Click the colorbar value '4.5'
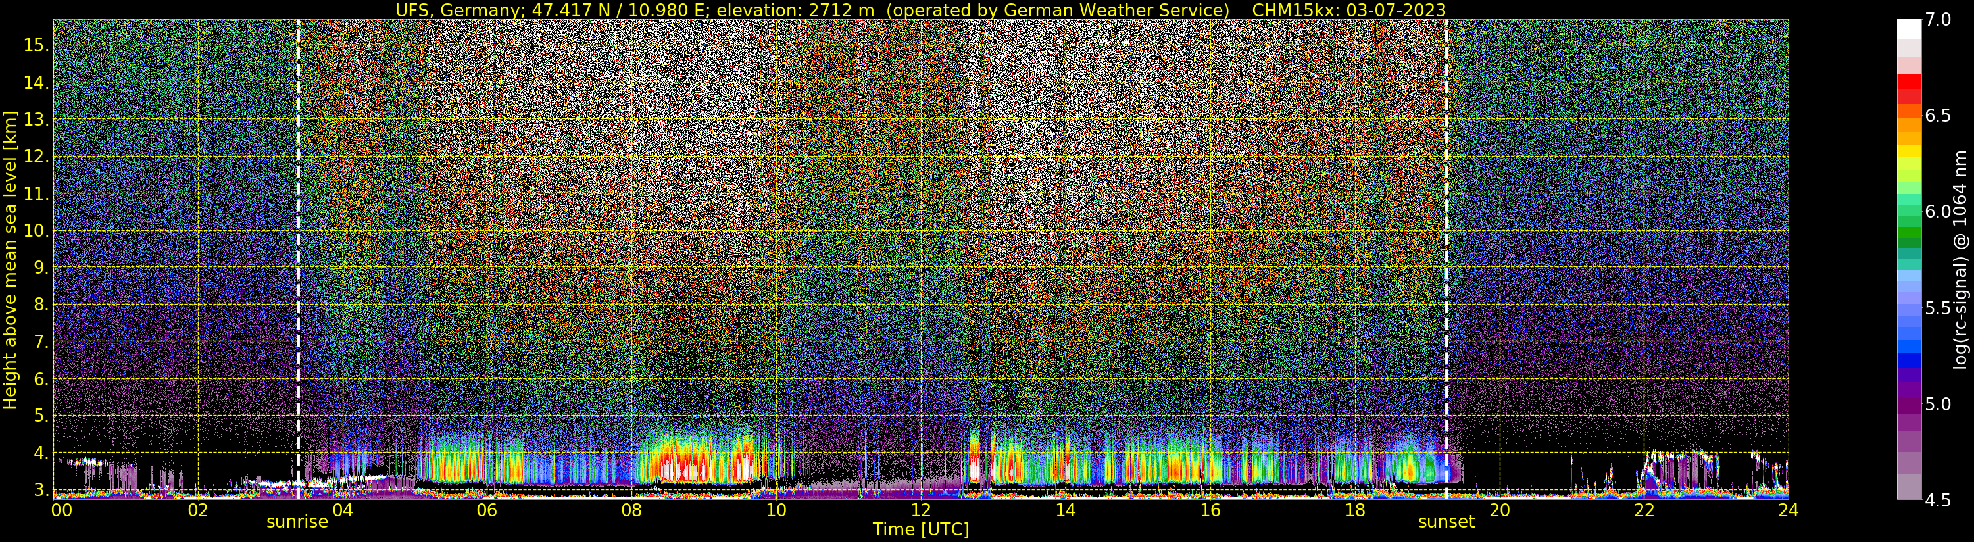 pos(1937,500)
